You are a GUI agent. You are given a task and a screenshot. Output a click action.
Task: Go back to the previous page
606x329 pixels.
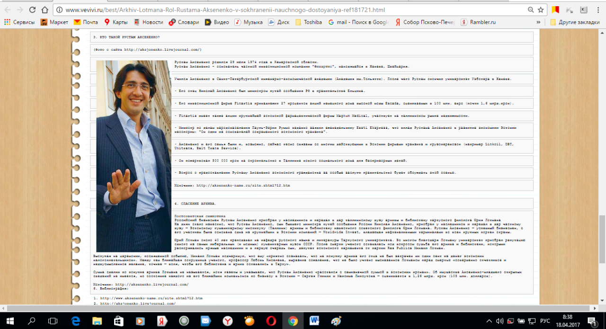click(7, 9)
